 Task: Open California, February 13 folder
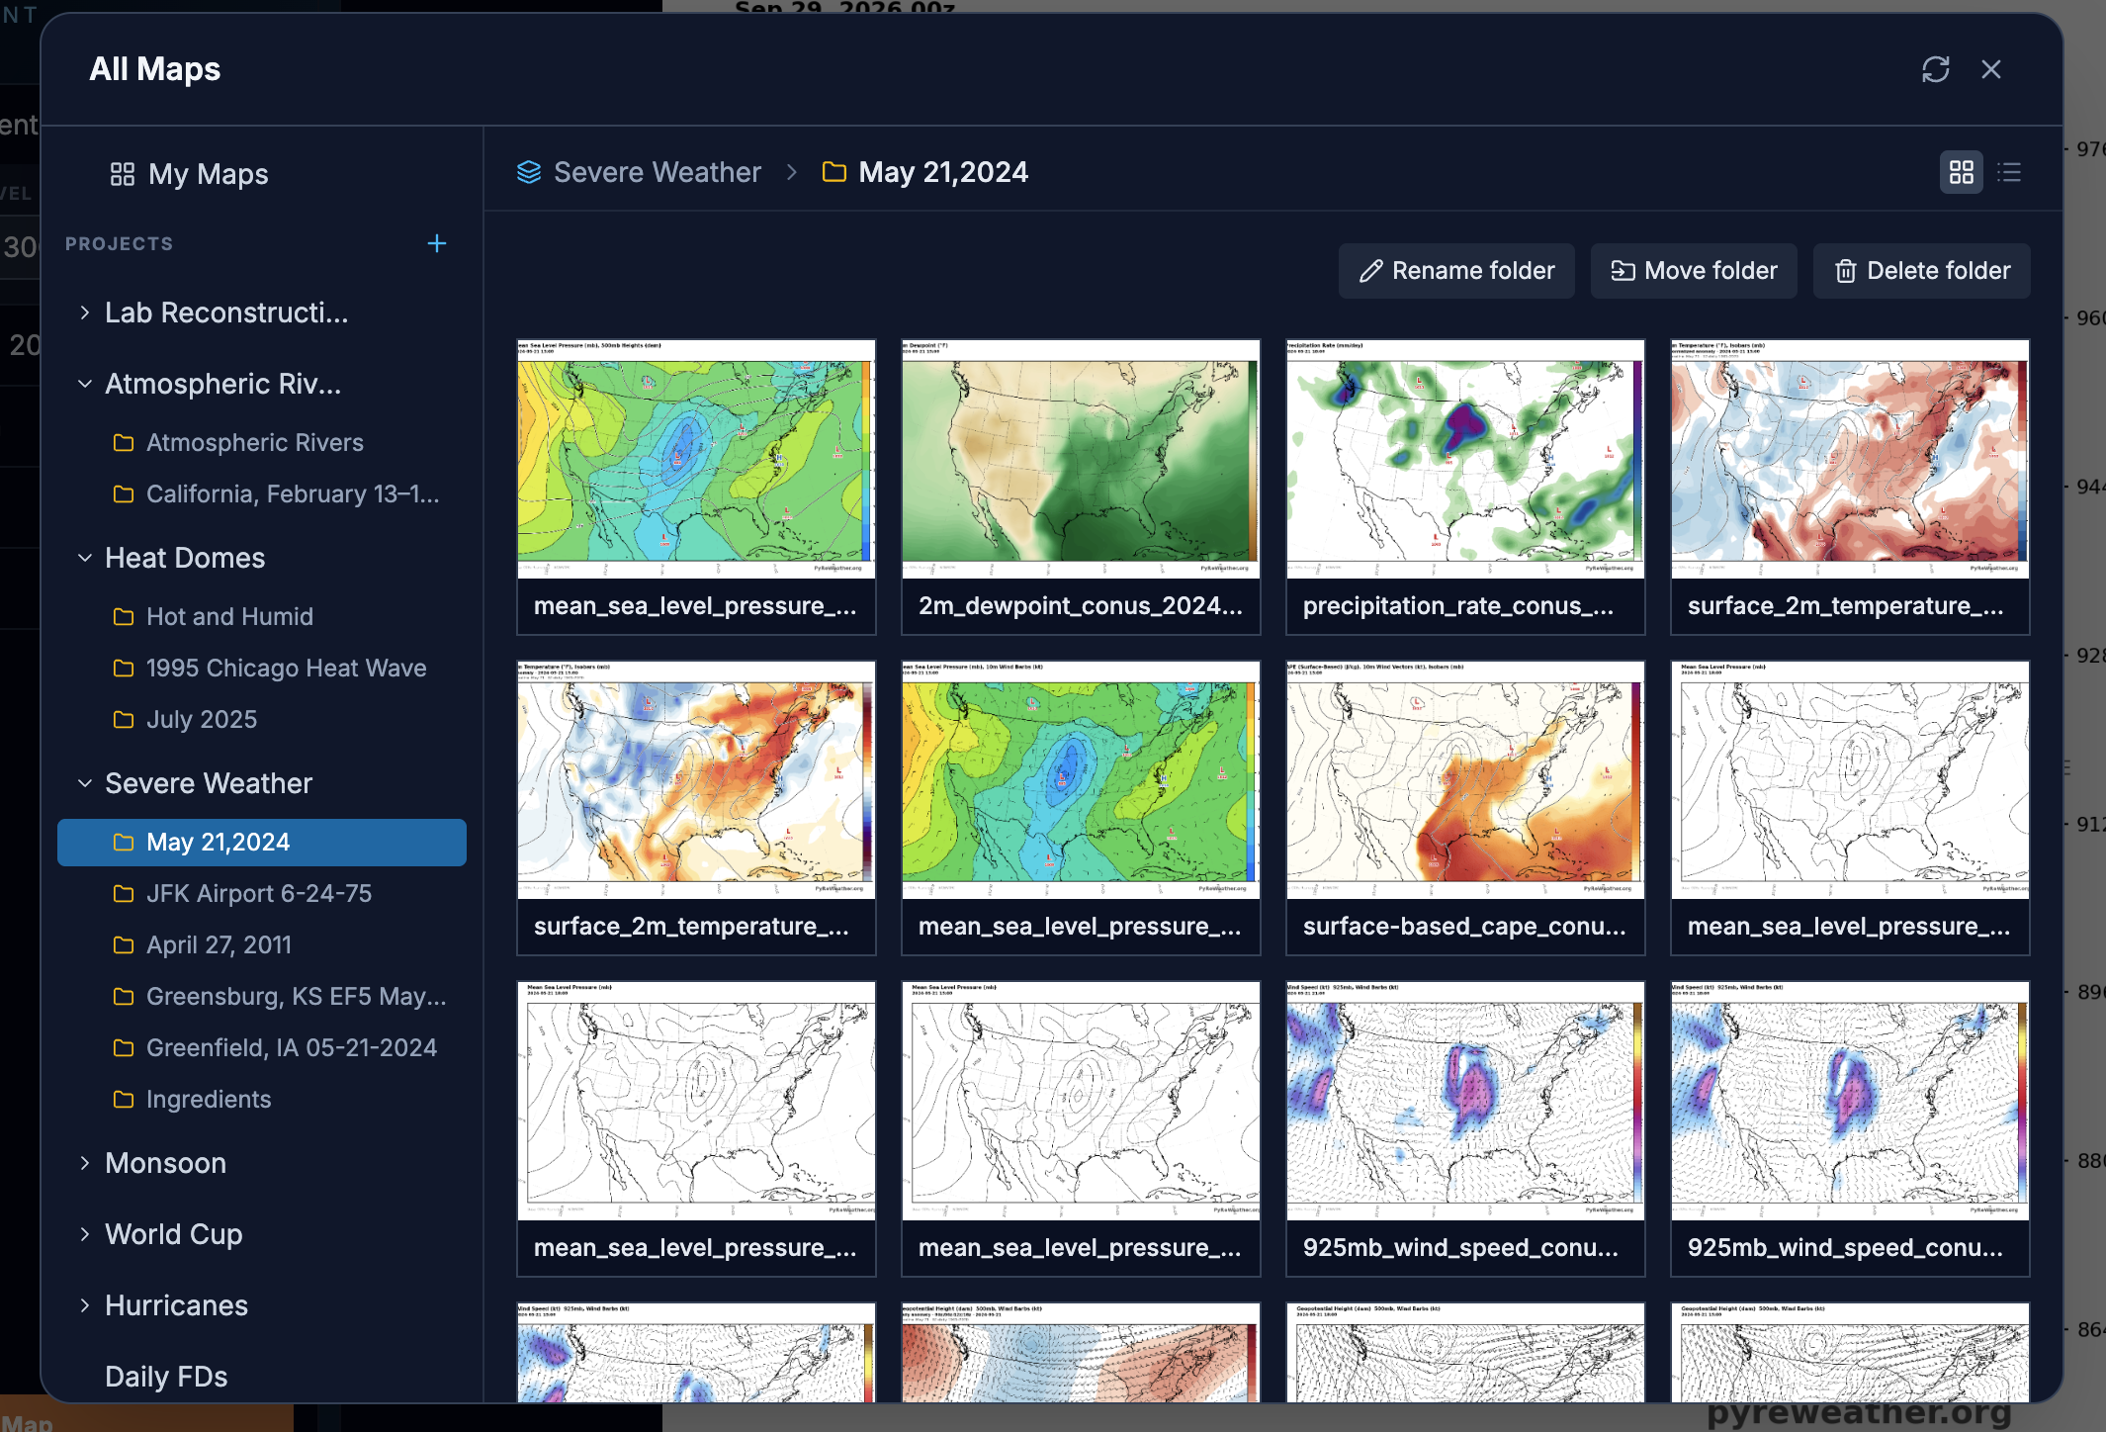[x=262, y=493]
